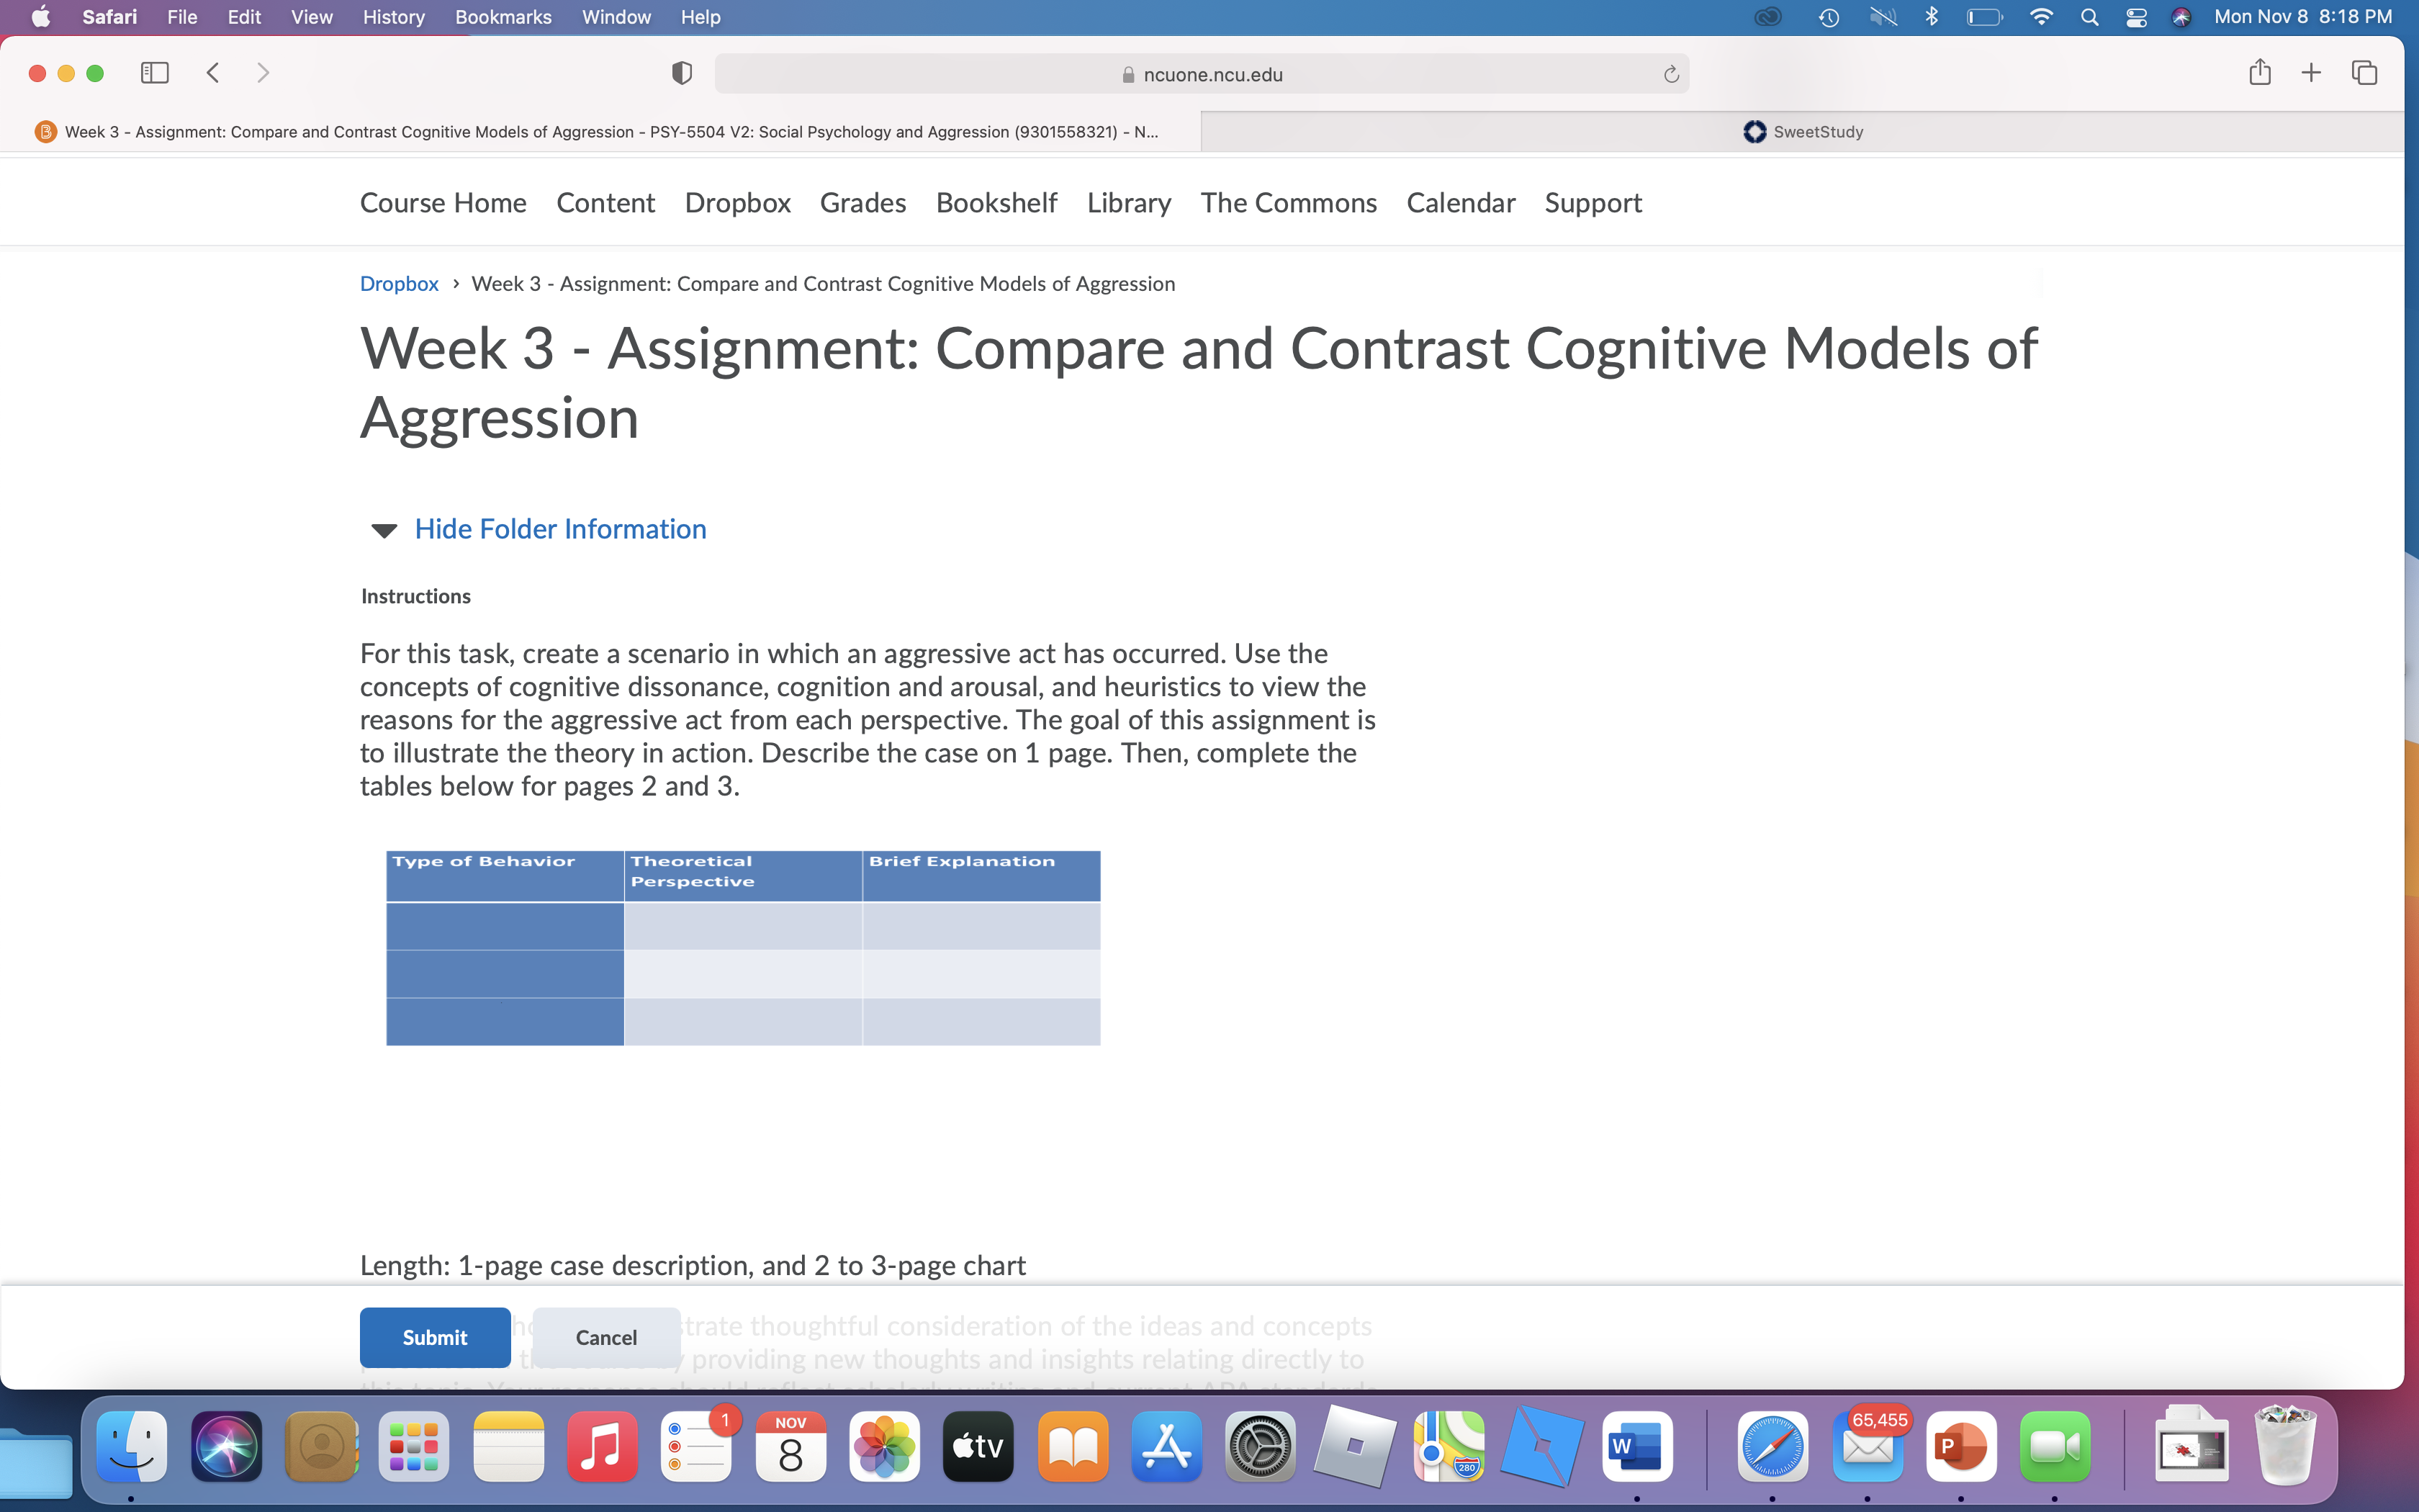The width and height of the screenshot is (2419, 1512).
Task: Open the Safari sidebar panel
Action: [x=155, y=73]
